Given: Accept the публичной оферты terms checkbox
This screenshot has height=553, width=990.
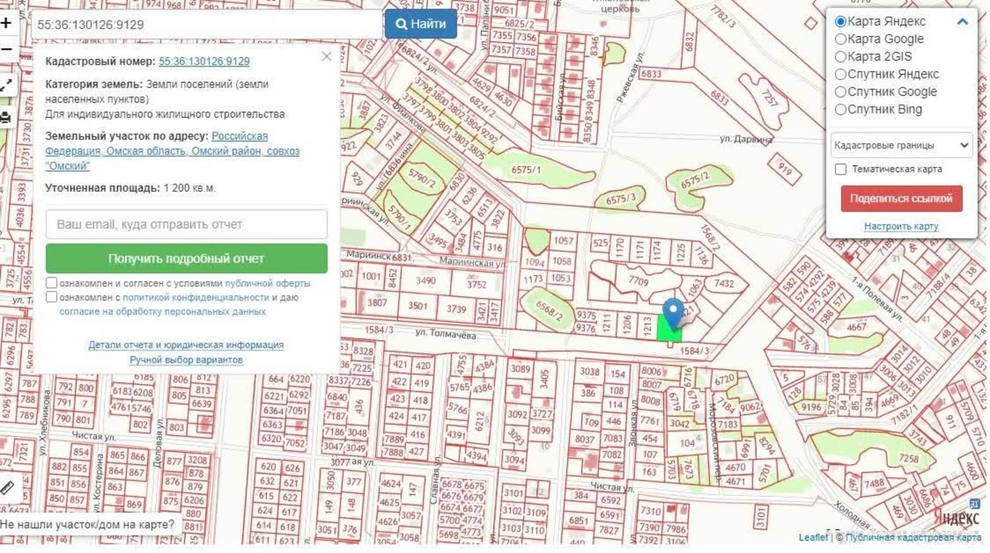Looking at the screenshot, I should (x=51, y=283).
